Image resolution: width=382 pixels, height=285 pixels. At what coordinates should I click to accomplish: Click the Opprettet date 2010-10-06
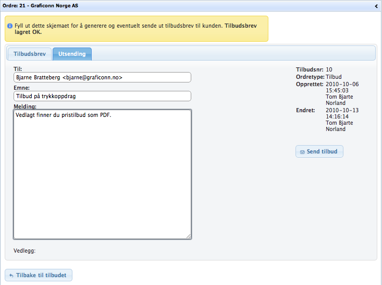tap(342, 84)
